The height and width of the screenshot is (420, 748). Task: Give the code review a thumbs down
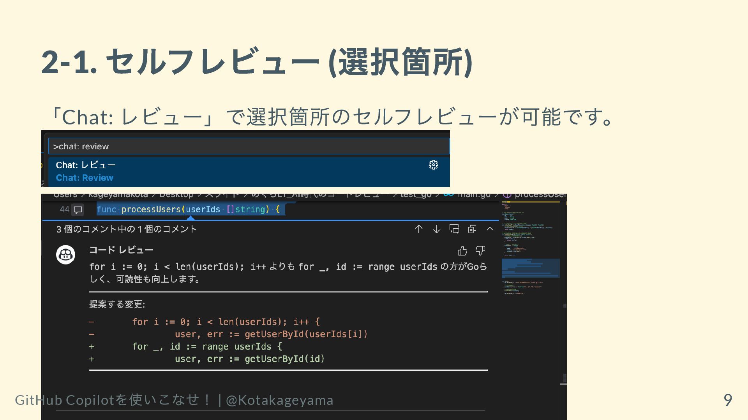coord(480,251)
